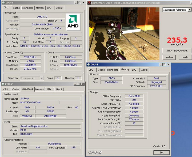Open the 1280x1024 fullscreen resolution dropdown

190,10
